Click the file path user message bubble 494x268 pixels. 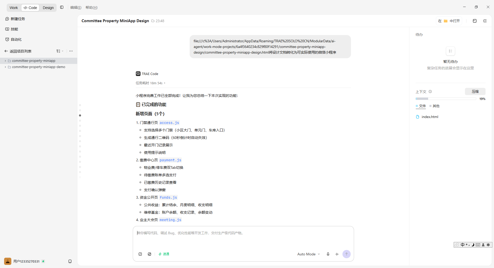click(x=270, y=47)
